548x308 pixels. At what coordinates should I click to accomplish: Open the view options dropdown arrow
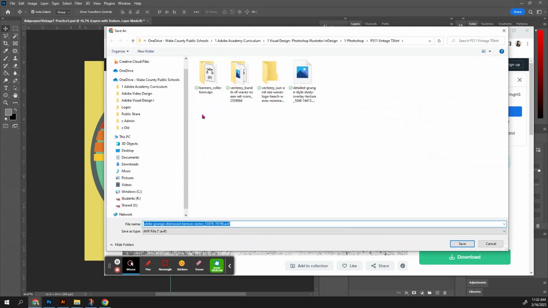tap(490, 51)
